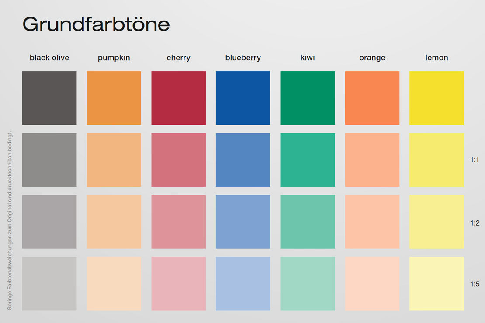Select the full-strength pumpkin color swatch
Viewport: 485px width, 323px height.
[114, 98]
